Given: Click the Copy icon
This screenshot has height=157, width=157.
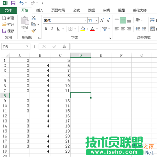Looking at the screenshot, I should 34,24.
